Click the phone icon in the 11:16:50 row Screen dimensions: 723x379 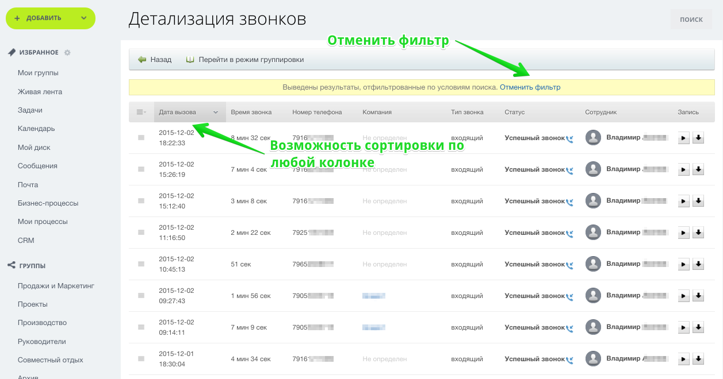click(569, 234)
